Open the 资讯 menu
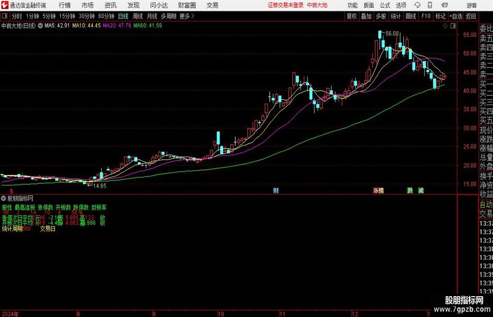Image resolution: width=493 pixels, height=317 pixels. 111,5
